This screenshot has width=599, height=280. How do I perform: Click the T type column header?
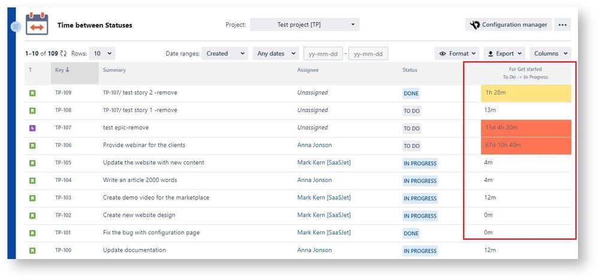click(31, 70)
